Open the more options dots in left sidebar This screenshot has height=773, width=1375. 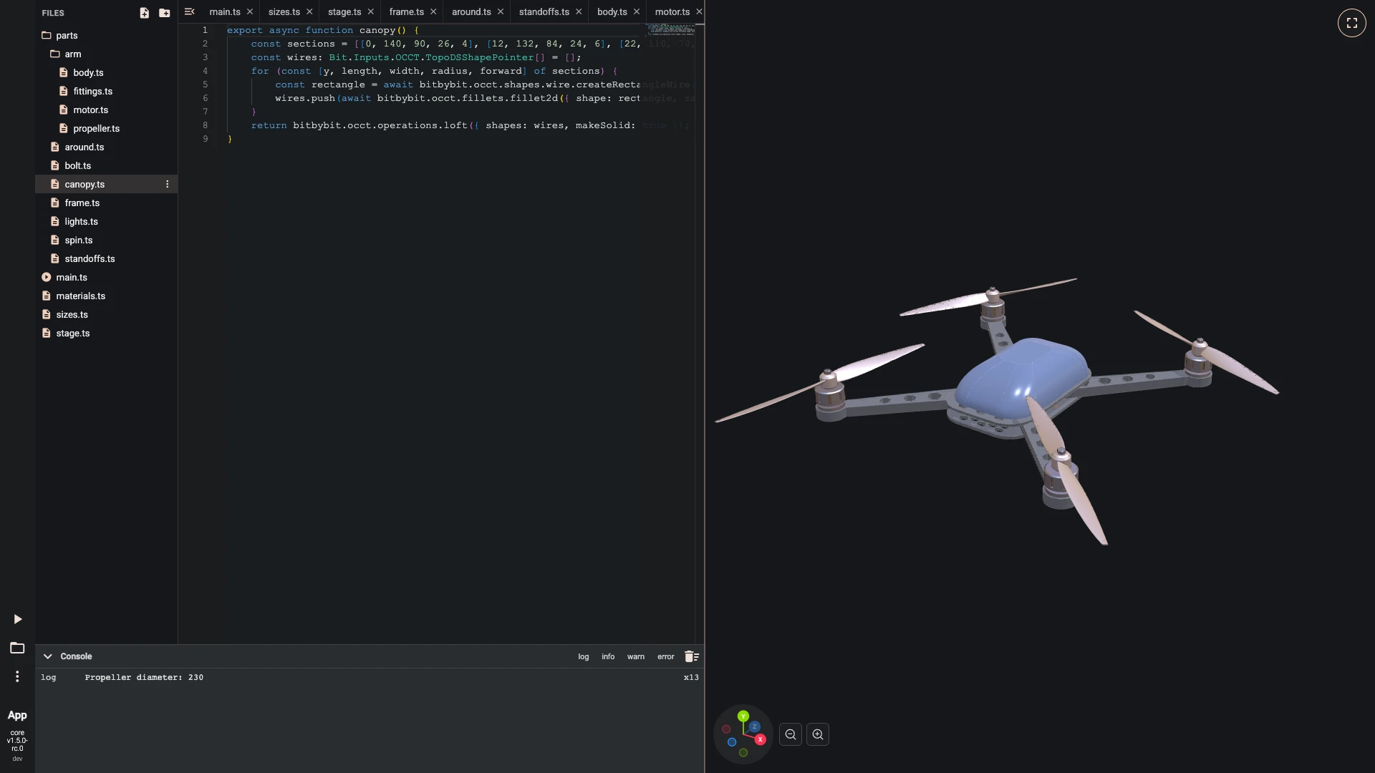(17, 676)
